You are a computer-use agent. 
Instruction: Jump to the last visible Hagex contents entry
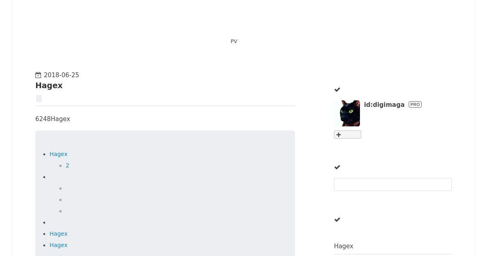[x=58, y=245]
